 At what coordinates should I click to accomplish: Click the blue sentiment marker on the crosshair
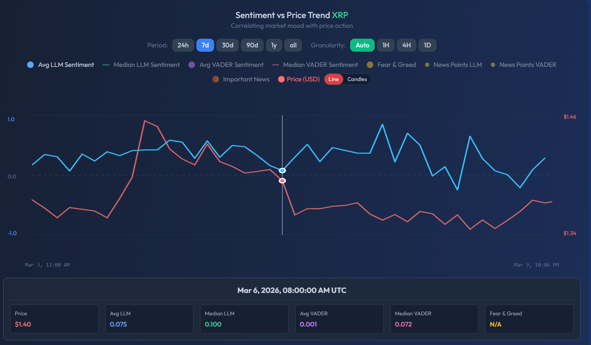pyautogui.click(x=282, y=170)
